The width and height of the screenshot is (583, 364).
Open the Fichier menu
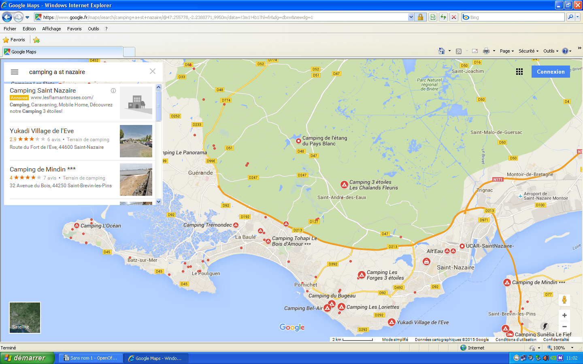10,29
